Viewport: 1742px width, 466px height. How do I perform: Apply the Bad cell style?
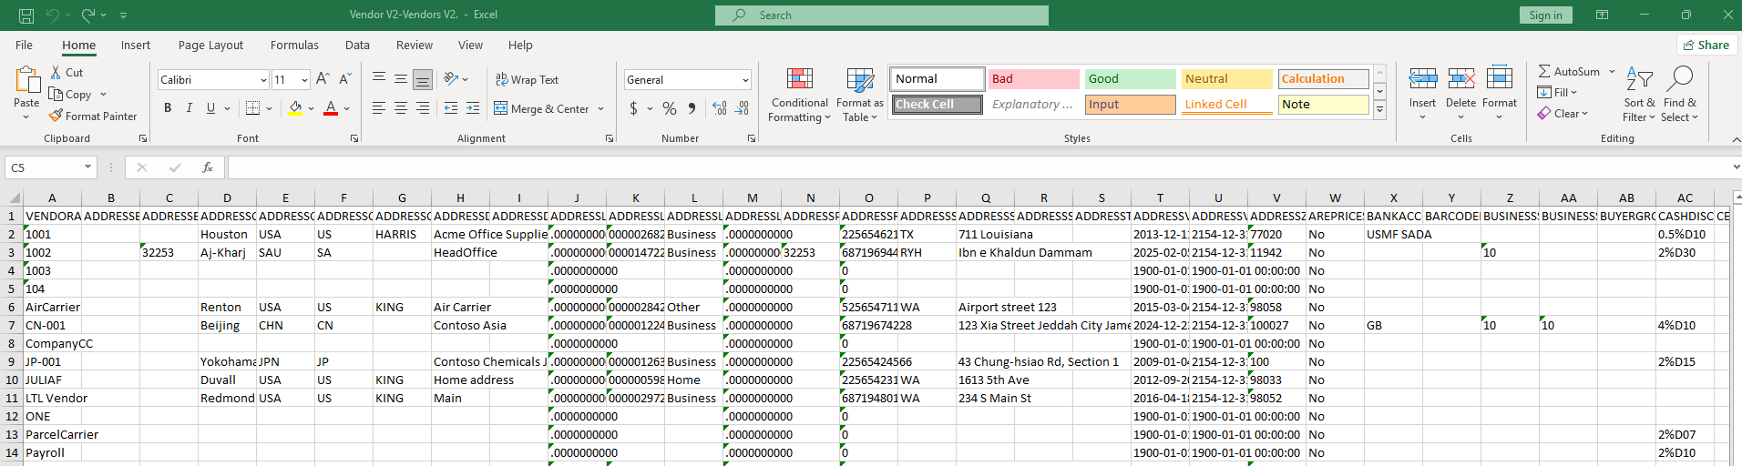1033,79
